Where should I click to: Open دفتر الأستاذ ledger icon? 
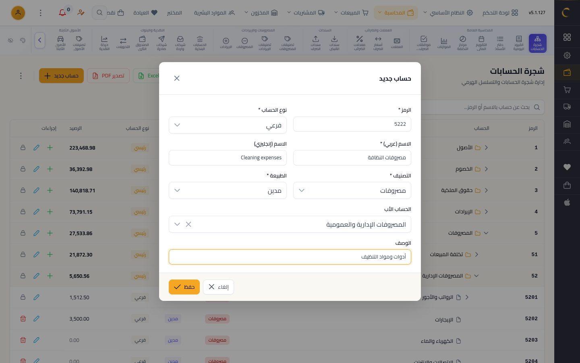(500, 43)
